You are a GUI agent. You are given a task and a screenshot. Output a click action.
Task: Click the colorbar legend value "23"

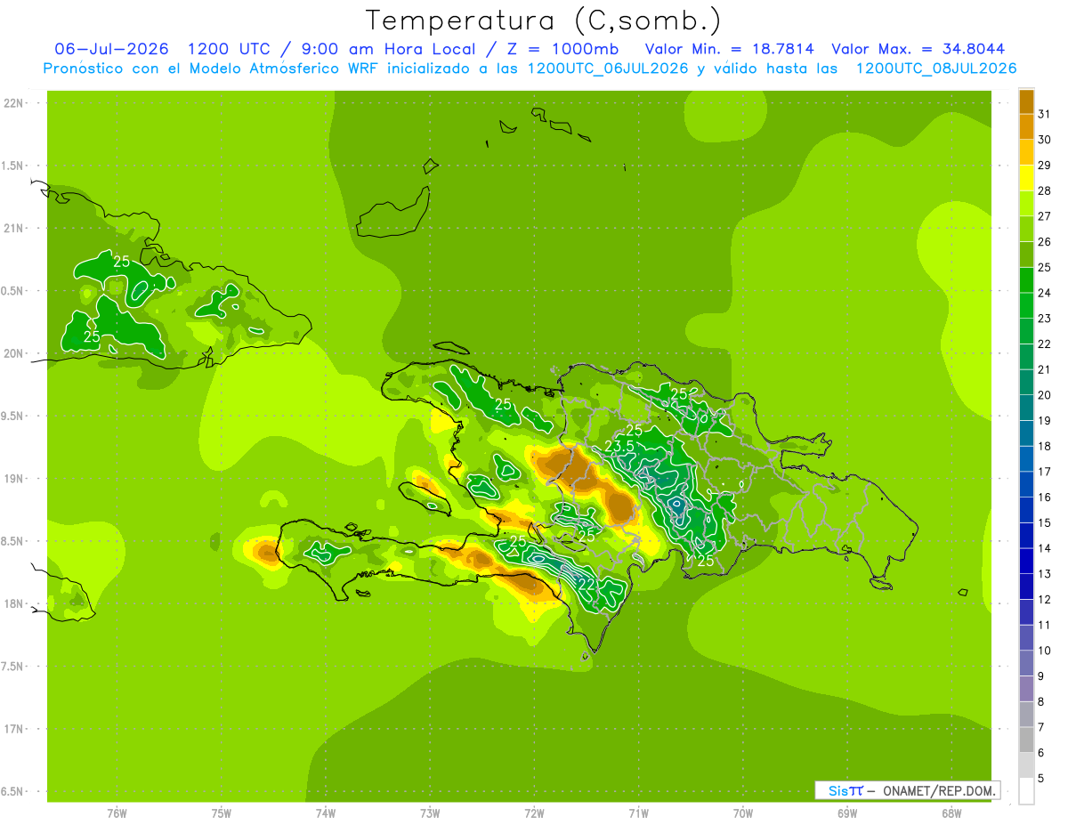(x=1045, y=319)
